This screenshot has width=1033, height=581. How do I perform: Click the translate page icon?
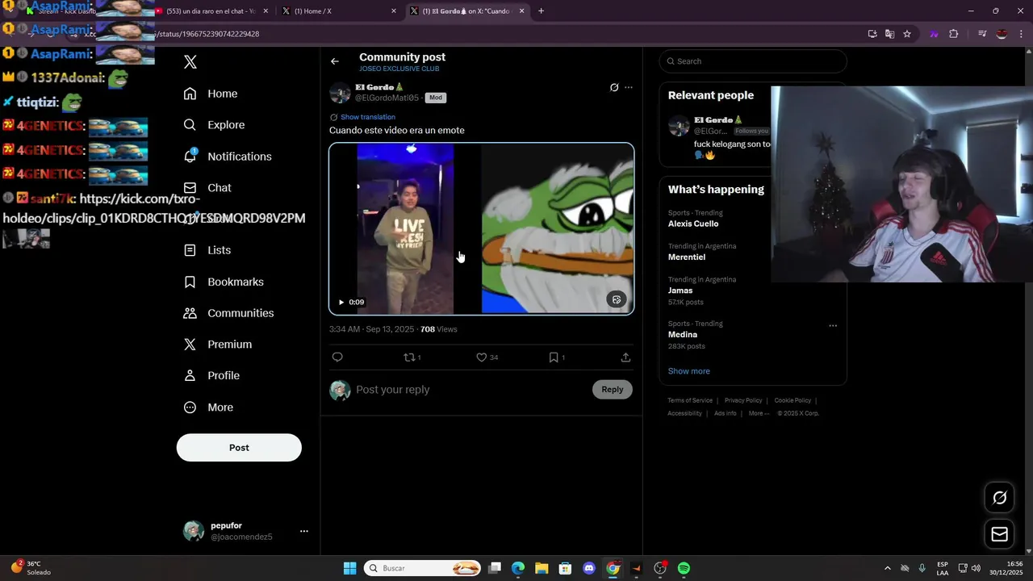889,34
